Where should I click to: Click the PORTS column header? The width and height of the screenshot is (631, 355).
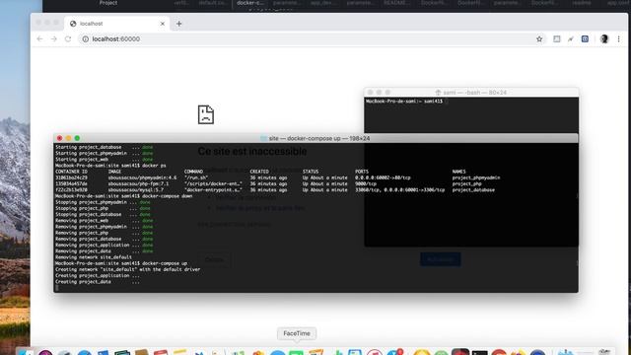pos(362,172)
